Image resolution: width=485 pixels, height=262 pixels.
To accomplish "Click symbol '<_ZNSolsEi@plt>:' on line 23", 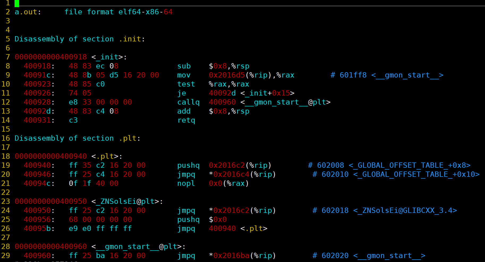I will (x=127, y=201).
